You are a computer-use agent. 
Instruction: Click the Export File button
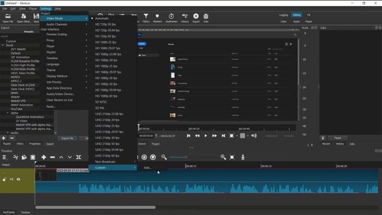tap(67, 139)
